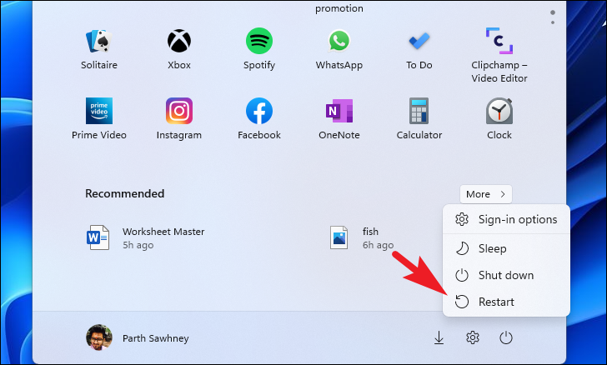607x365 pixels.
Task: Open the Worksheet Master document
Action: pyautogui.click(x=145, y=237)
